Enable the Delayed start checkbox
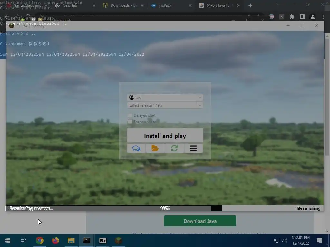Viewport: 330px width, 247px height. point(130,115)
